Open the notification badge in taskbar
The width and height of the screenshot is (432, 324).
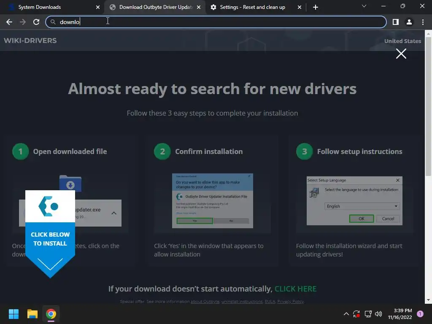coord(420,314)
